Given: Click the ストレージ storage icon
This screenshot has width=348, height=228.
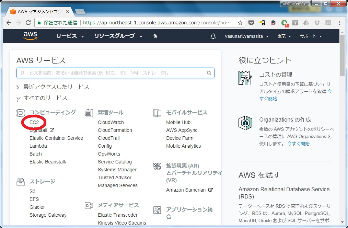Looking at the screenshot, I should point(20,182).
